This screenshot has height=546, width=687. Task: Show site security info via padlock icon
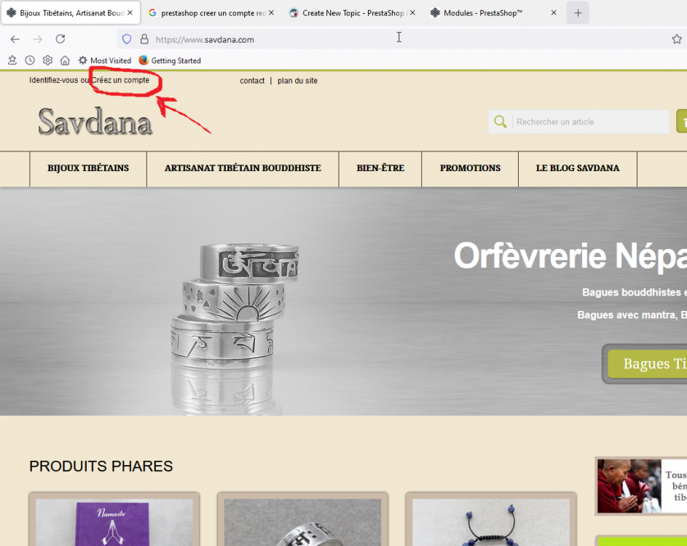144,39
